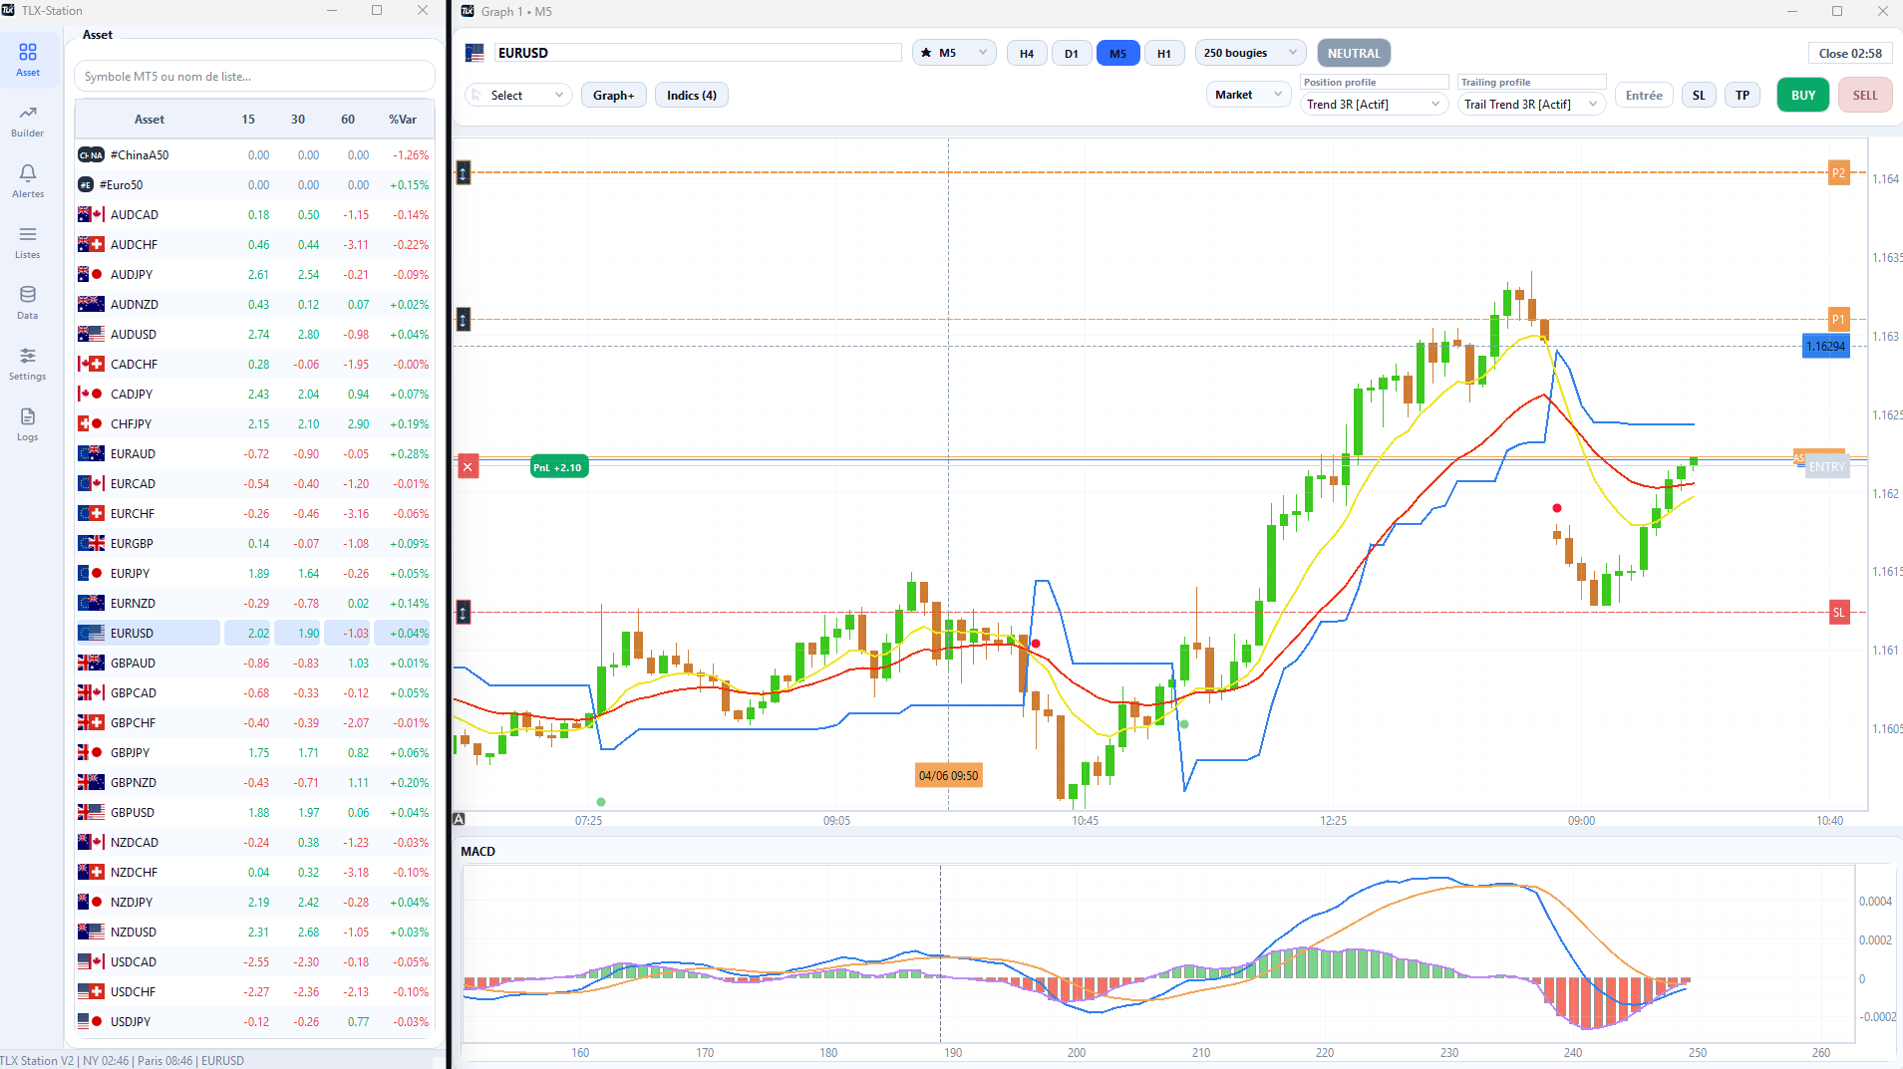This screenshot has height=1069, width=1903.
Task: Open the Market order type dropdown
Action: point(1248,95)
